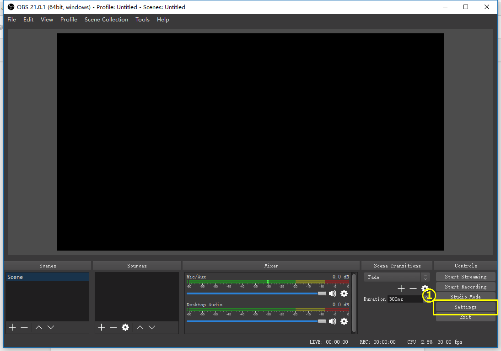Screen dimensions: 501x351
Task: Open source properties with the gear icon
Action: [125, 327]
